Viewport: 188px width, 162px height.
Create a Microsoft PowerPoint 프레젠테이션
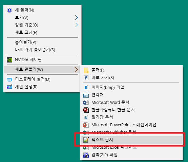131,125
